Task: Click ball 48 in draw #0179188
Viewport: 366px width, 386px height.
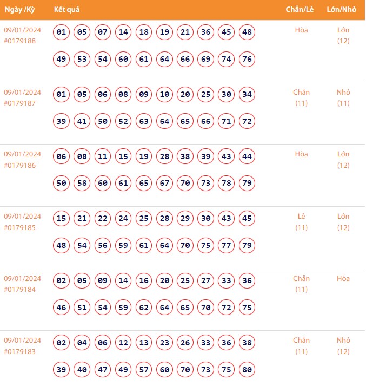Action: [x=247, y=32]
